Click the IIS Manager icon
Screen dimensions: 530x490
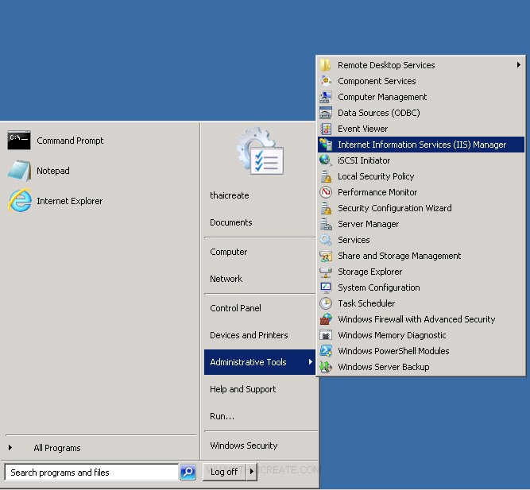tap(326, 145)
